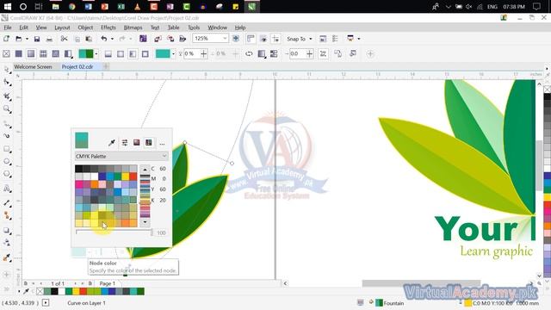The height and width of the screenshot is (310, 551).
Task: Pick the yellow swatch in CMYK palette
Action: click(126, 176)
